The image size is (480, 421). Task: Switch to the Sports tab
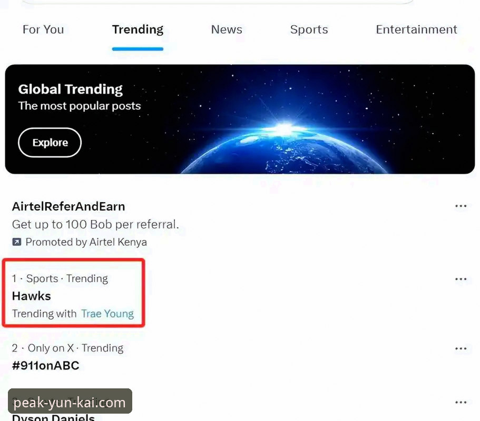click(x=309, y=29)
